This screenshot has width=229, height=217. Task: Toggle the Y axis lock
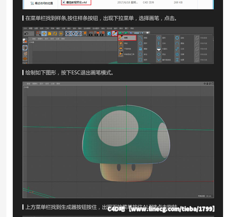(x=74, y=34)
